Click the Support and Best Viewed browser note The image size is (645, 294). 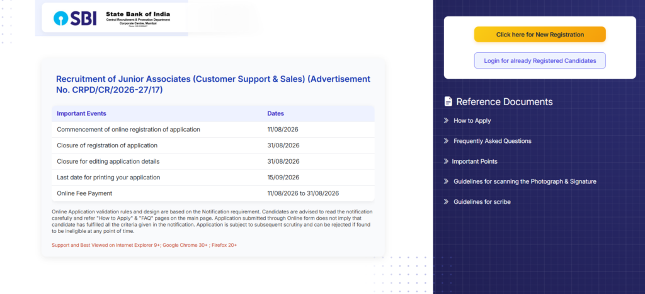[144, 245]
